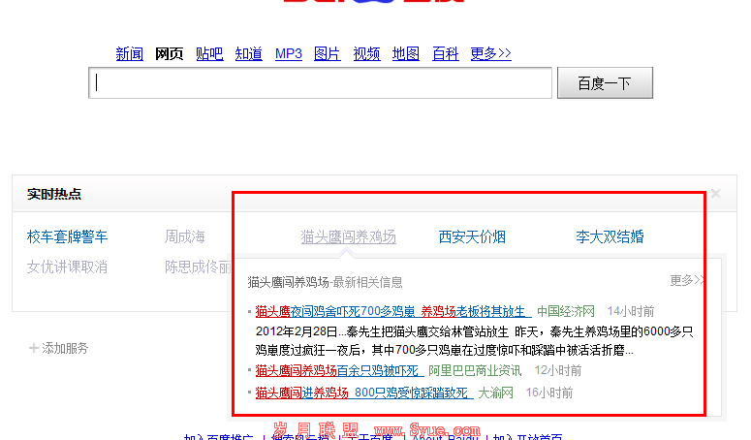Close the 实时热点 panel with the X

point(715,194)
